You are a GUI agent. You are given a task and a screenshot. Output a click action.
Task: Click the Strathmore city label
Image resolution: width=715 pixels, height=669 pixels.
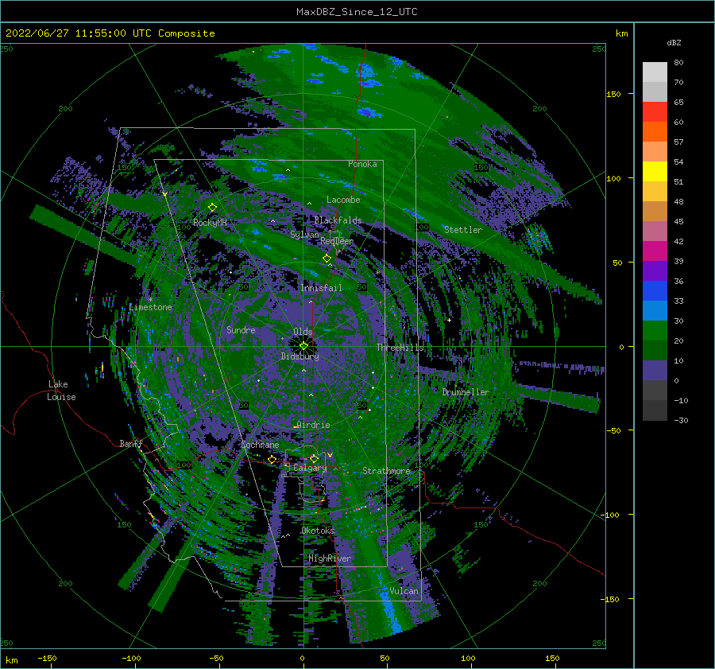(386, 470)
